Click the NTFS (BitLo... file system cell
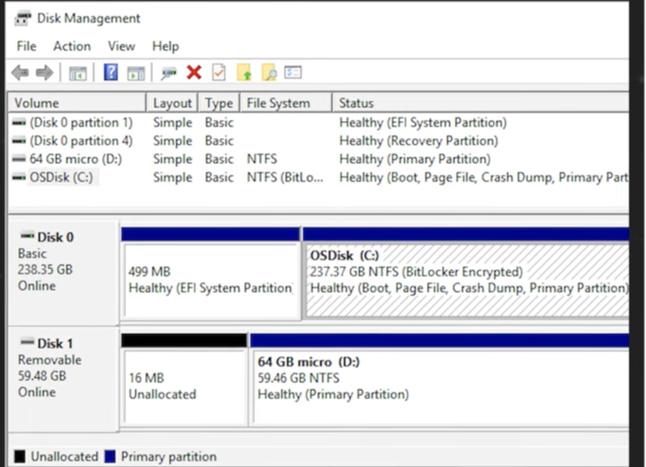The width and height of the screenshot is (646, 467). click(285, 177)
